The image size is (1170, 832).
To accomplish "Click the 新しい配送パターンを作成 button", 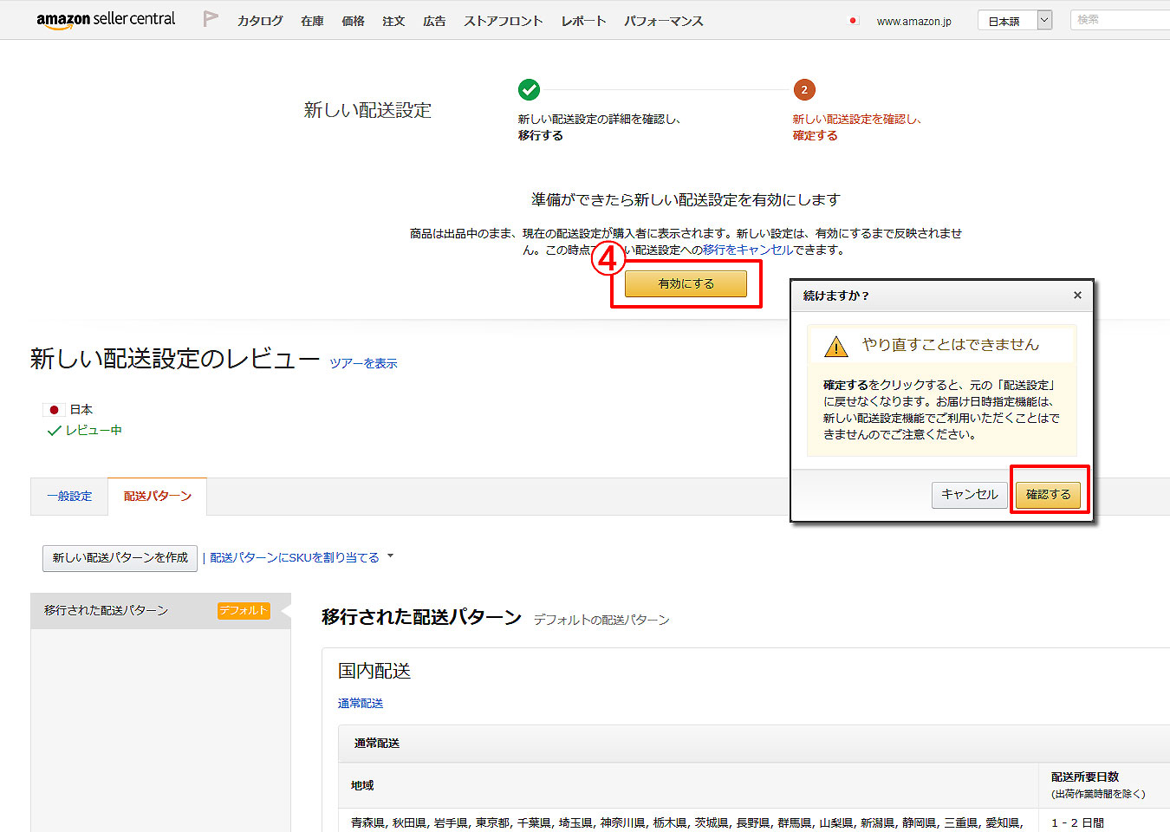I will coord(120,558).
